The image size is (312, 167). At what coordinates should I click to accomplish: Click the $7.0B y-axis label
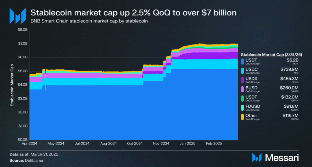pos(23,43)
